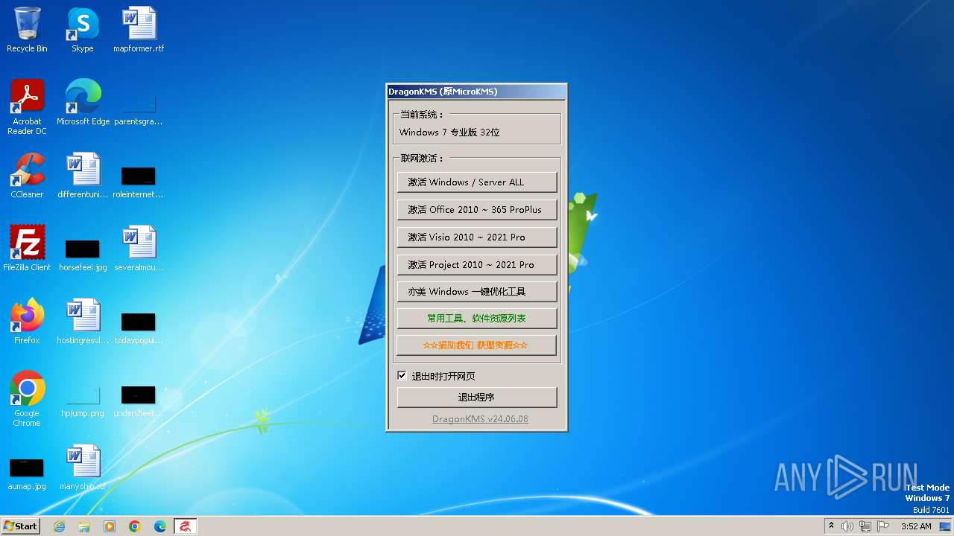This screenshot has height=536, width=954.
Task: Open 亦美 Windows 一键优化工具
Action: tap(477, 292)
